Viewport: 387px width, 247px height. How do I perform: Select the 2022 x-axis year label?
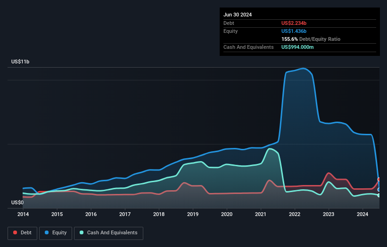[295, 215]
